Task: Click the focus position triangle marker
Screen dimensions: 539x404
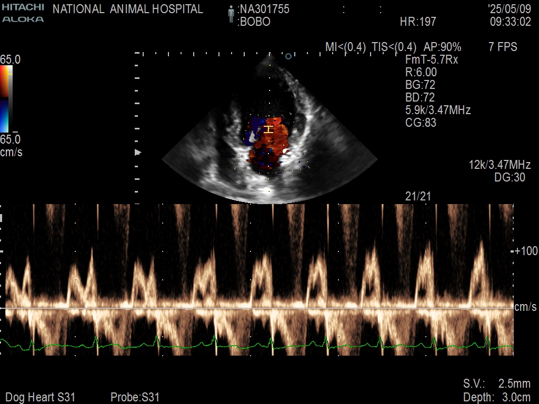Action: coord(138,153)
